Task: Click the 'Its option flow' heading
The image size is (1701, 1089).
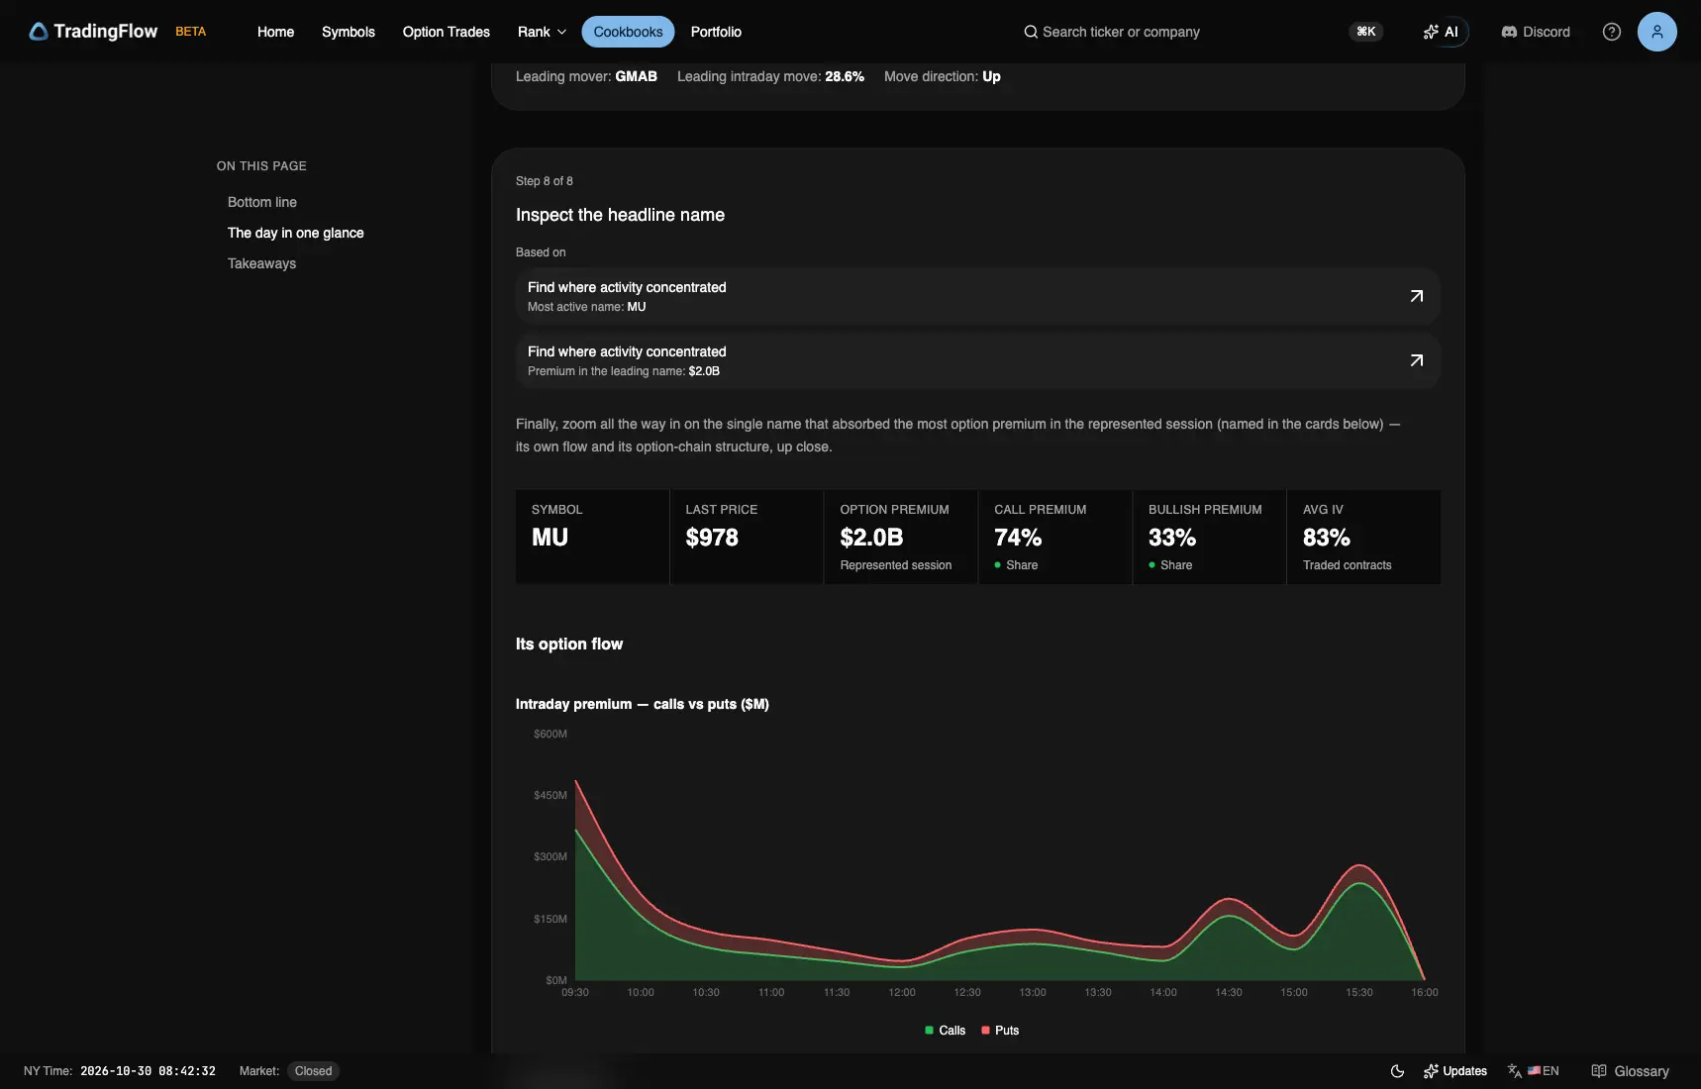Action: (x=569, y=643)
